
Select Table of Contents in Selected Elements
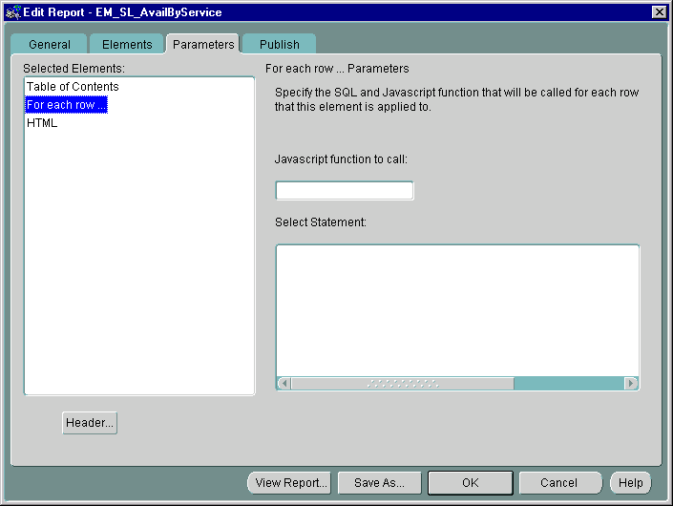click(x=73, y=87)
